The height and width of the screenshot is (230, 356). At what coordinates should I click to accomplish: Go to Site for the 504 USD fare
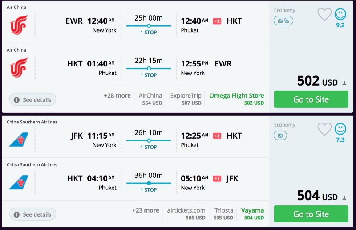311,214
